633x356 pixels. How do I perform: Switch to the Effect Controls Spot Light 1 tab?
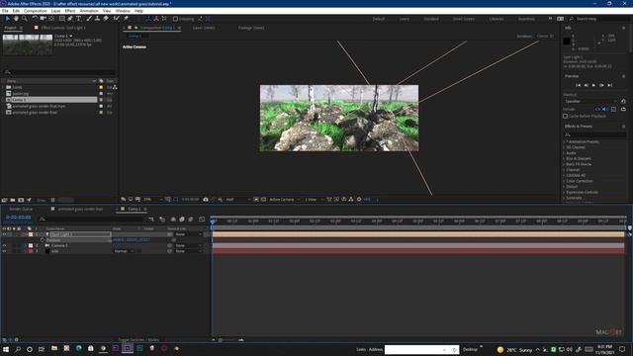tap(62, 28)
